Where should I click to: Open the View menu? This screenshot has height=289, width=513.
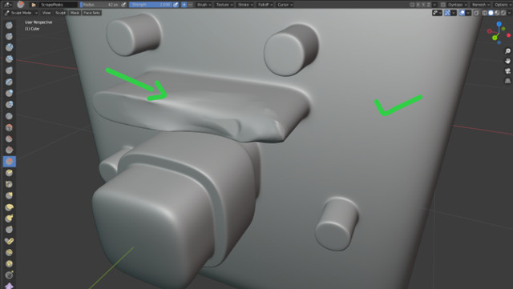point(46,13)
